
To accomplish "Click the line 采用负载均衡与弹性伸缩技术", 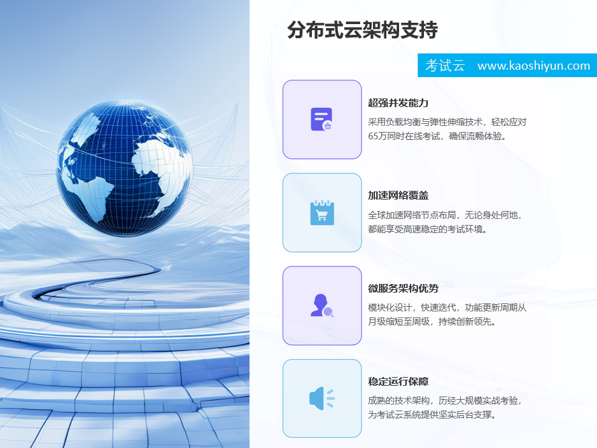I will pos(425,122).
